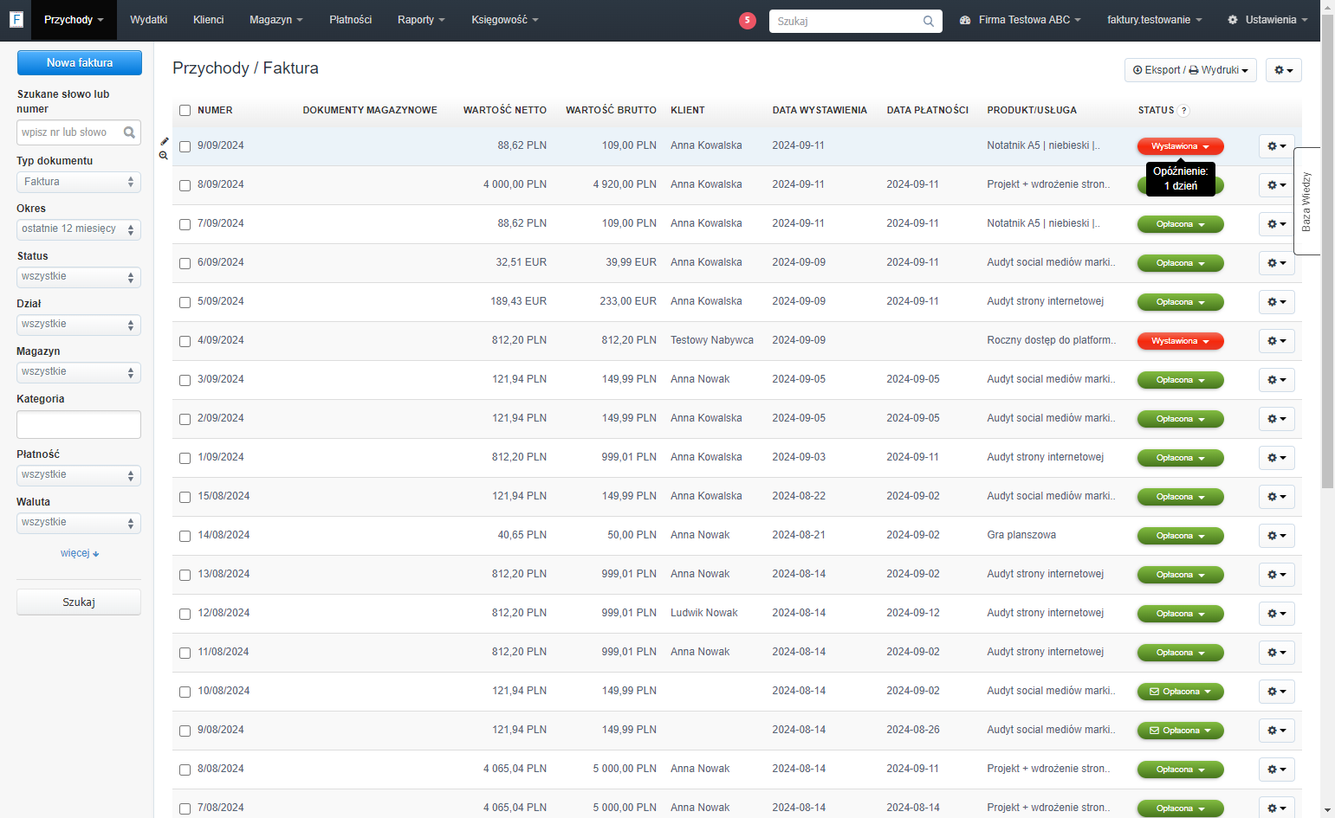Open gear actions for invoice 6/09/2024
Image resolution: width=1335 pixels, height=818 pixels.
(1276, 263)
